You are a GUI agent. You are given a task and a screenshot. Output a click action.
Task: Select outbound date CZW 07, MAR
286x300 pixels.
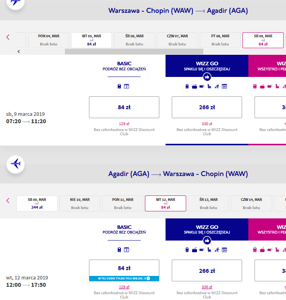177,40
